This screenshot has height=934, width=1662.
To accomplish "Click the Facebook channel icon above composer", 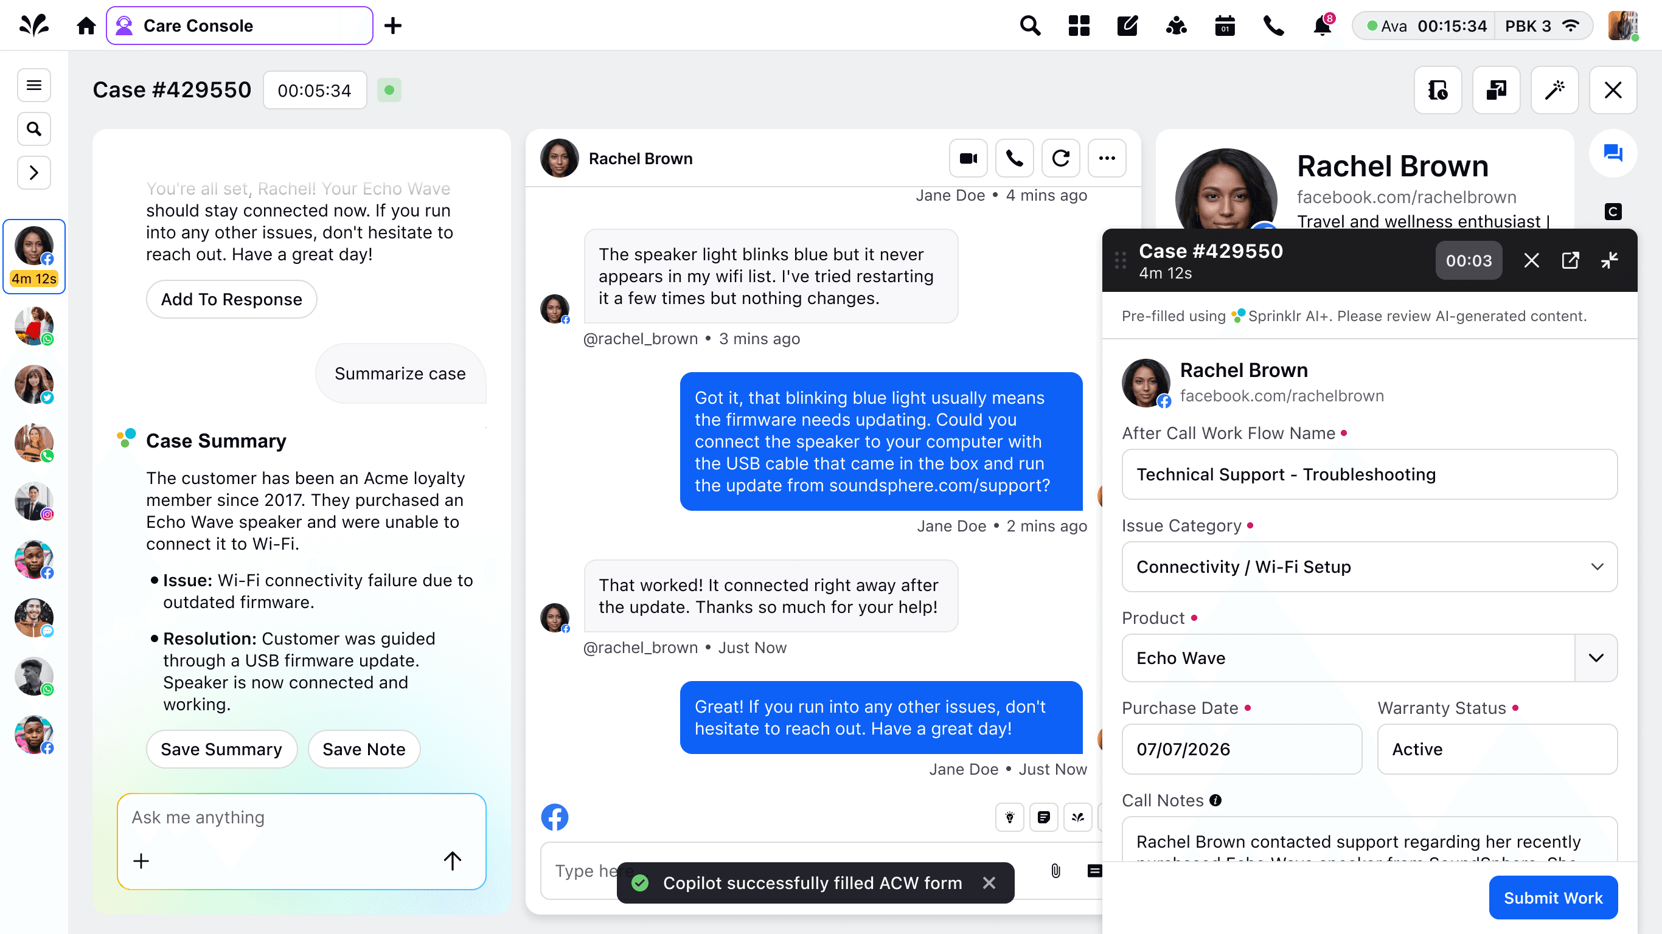I will pos(555,817).
